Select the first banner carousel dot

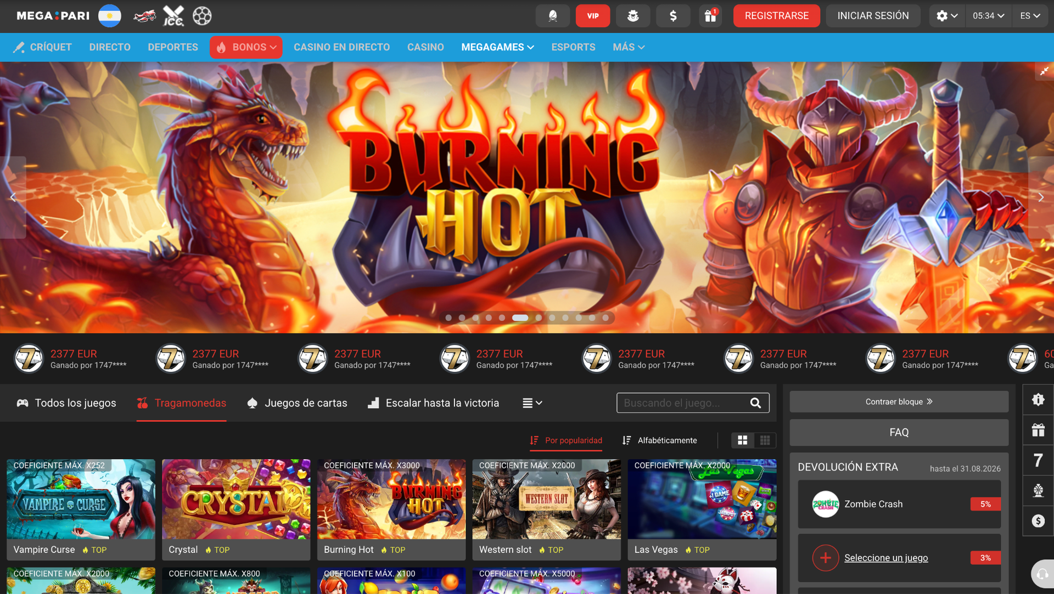click(x=448, y=318)
